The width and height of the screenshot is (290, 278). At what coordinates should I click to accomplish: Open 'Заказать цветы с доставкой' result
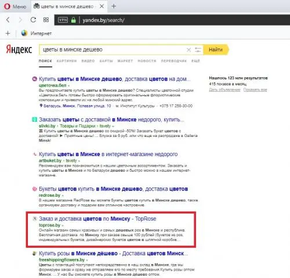pos(111,120)
